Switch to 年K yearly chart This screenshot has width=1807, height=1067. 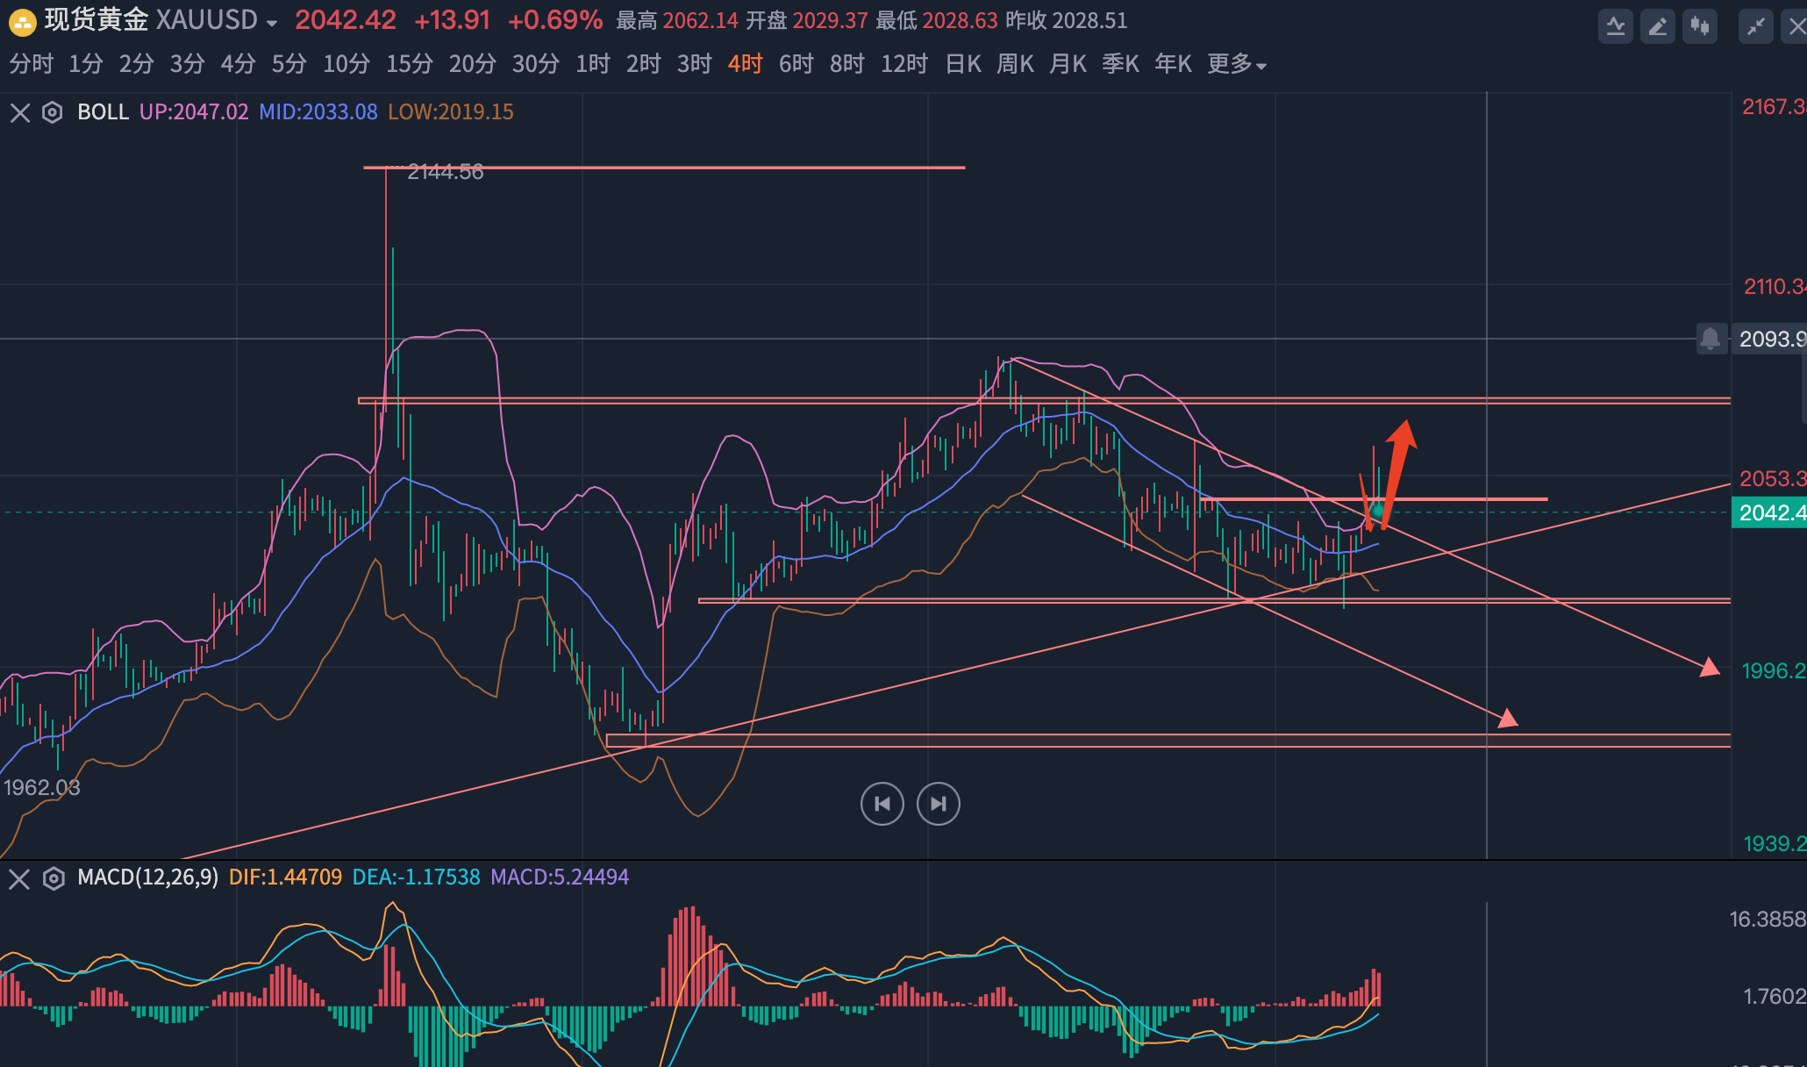pyautogui.click(x=1174, y=64)
